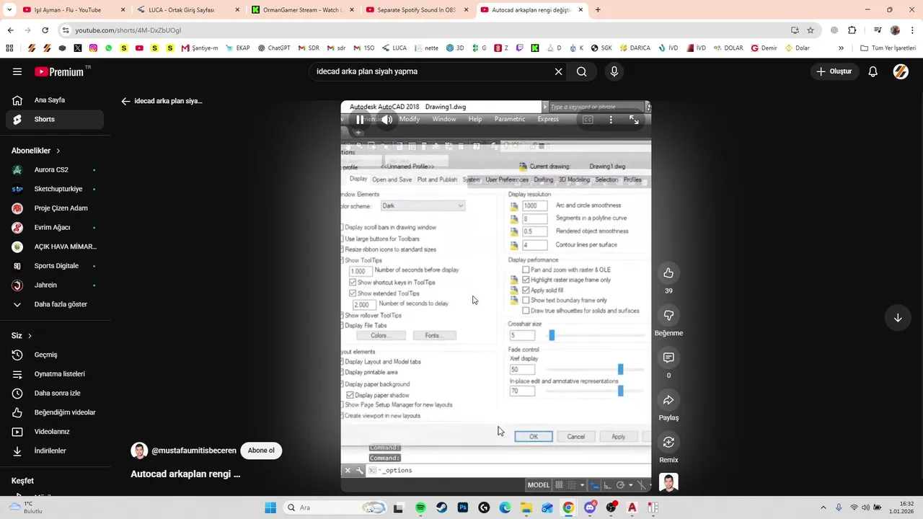The image size is (923, 519).
Task: Dislike the short with thumbs down
Action: (668, 315)
